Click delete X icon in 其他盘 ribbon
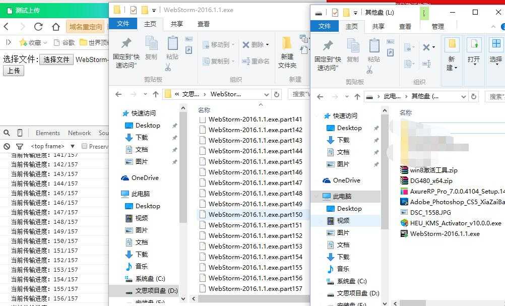The height and width of the screenshot is (306, 505). click(x=426, y=47)
